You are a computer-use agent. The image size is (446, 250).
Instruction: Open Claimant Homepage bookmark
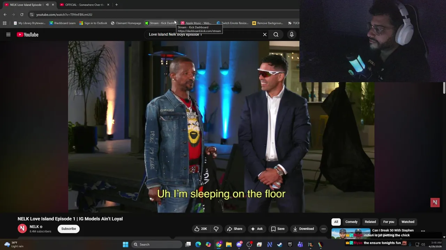pos(126,23)
